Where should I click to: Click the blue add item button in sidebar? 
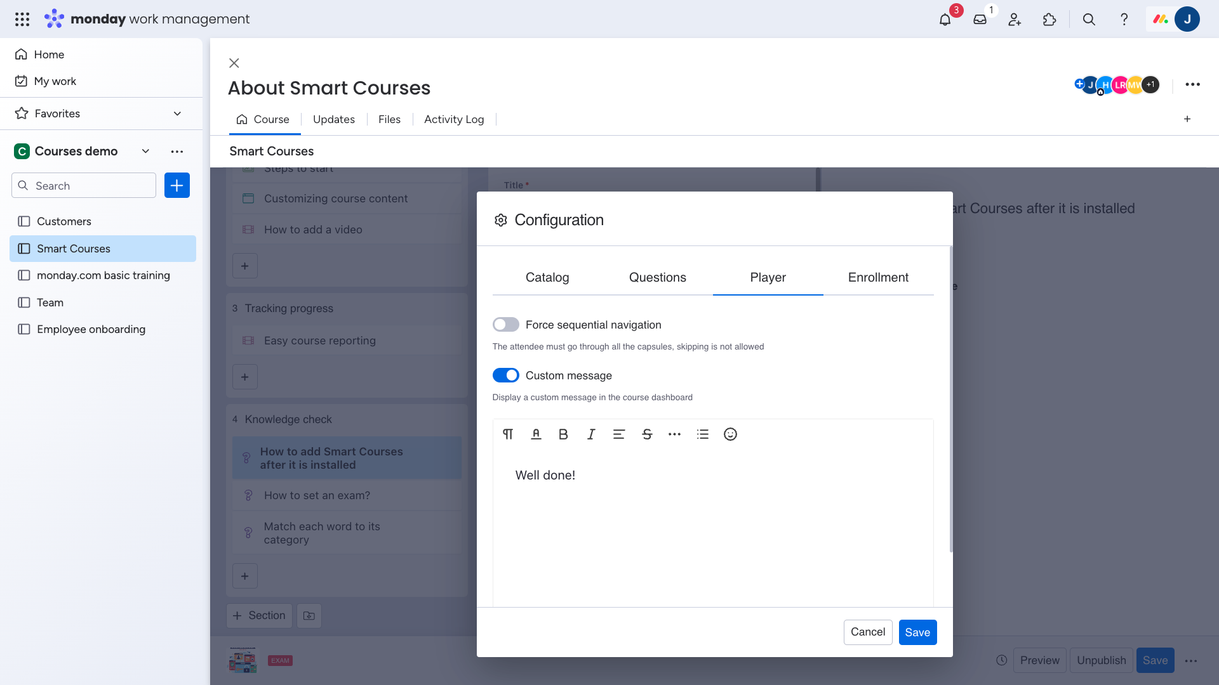(177, 185)
